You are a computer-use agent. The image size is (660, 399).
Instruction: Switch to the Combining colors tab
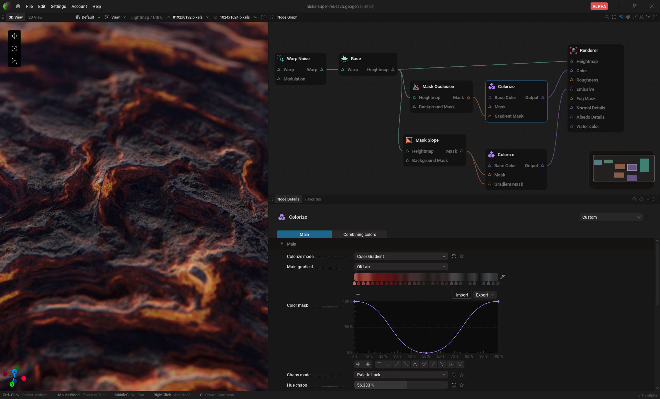pos(360,234)
